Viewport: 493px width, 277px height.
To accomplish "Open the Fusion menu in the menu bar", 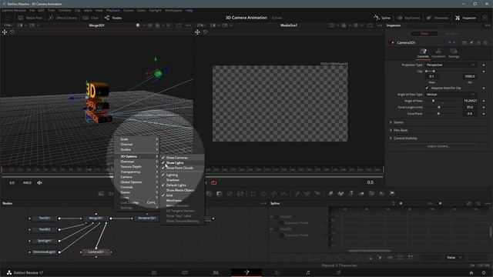I will (129, 10).
